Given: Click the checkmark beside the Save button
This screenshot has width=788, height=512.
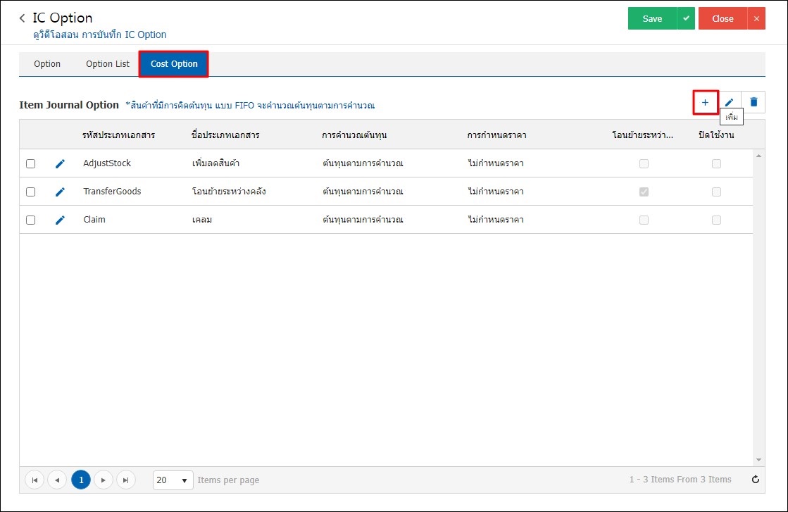Looking at the screenshot, I should [686, 18].
